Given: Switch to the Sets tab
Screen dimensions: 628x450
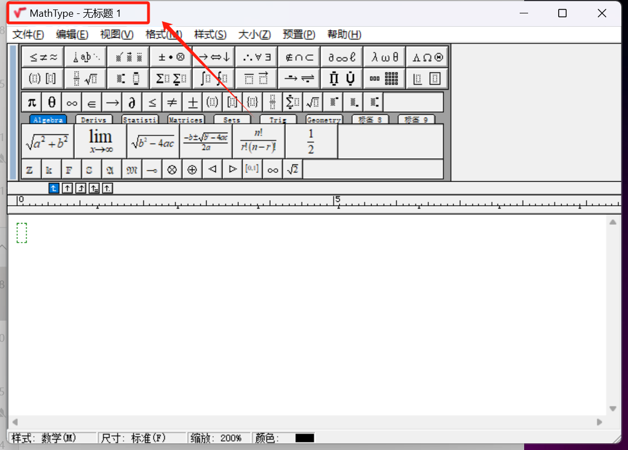Looking at the screenshot, I should click(232, 119).
